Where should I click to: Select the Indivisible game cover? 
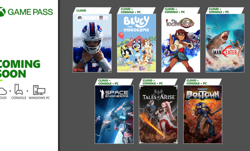(x=181, y=43)
